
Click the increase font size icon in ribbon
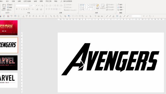(37, 5)
